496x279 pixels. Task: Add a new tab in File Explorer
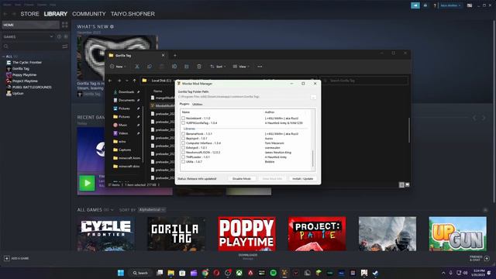pos(175,55)
